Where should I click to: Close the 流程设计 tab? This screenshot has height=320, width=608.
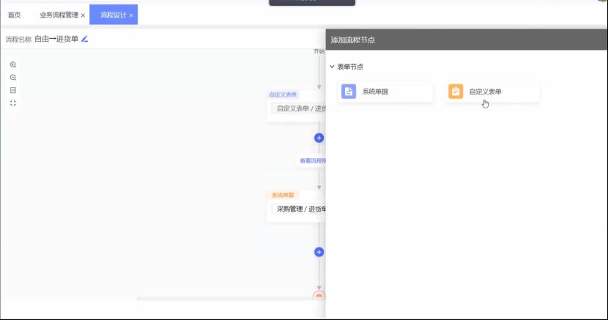click(x=131, y=15)
